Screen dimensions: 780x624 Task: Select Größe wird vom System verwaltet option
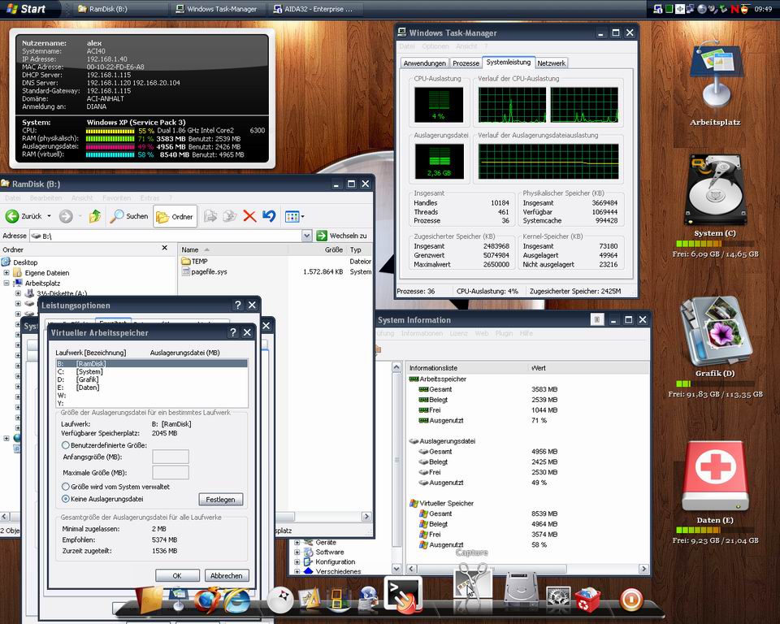click(66, 487)
